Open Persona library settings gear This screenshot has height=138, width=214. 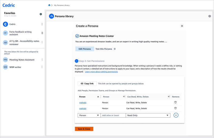209,16
